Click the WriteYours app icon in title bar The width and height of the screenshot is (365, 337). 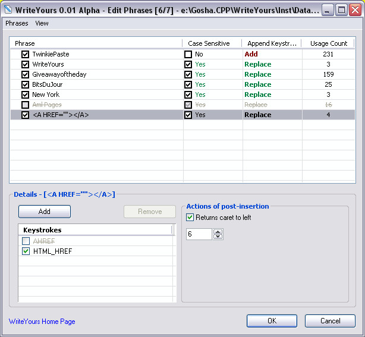point(8,10)
